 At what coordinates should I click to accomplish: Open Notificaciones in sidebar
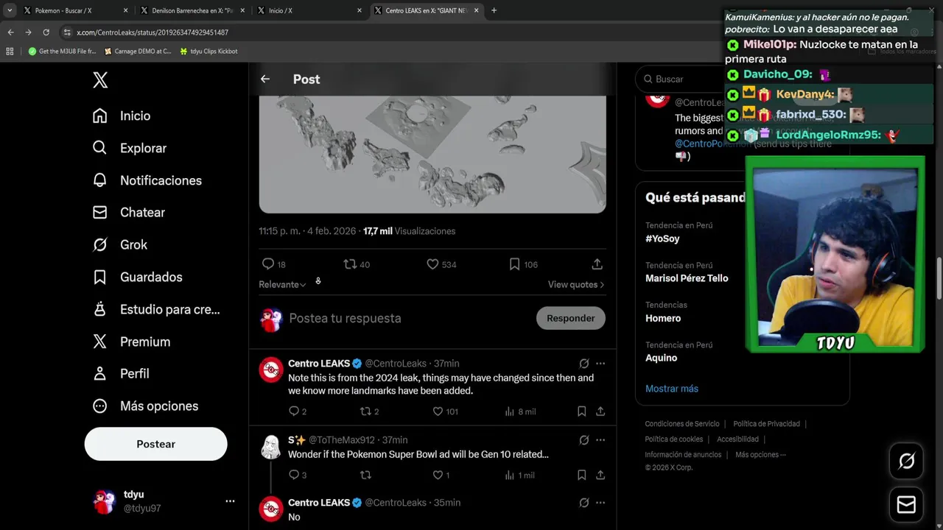(147, 180)
